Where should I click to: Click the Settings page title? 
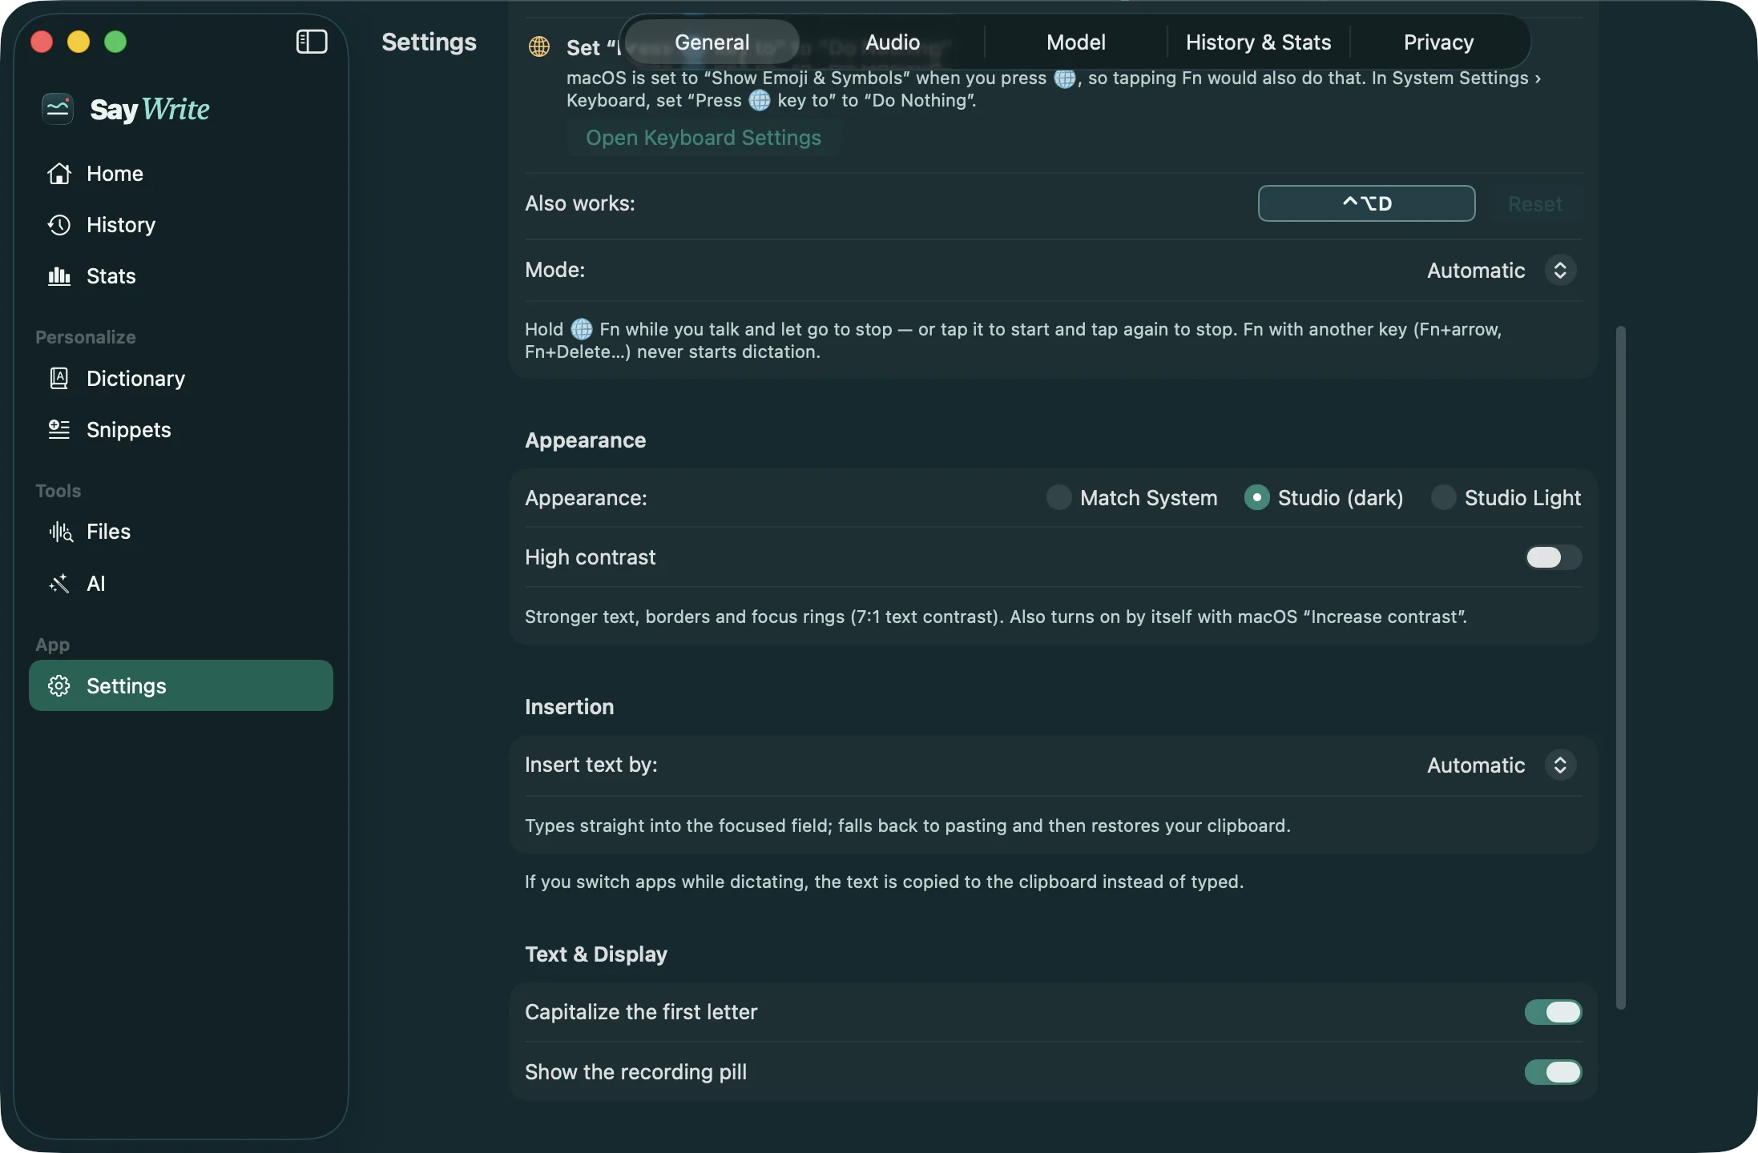tap(429, 42)
